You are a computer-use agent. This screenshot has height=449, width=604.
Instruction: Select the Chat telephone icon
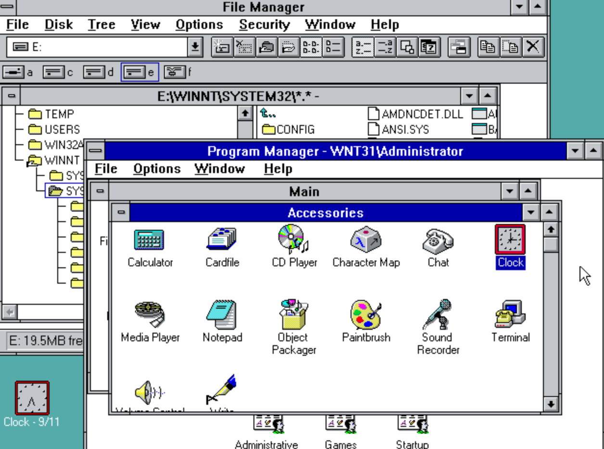[438, 240]
